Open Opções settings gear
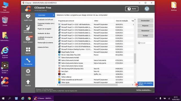This screenshot has height=101, width=181. [28, 72]
